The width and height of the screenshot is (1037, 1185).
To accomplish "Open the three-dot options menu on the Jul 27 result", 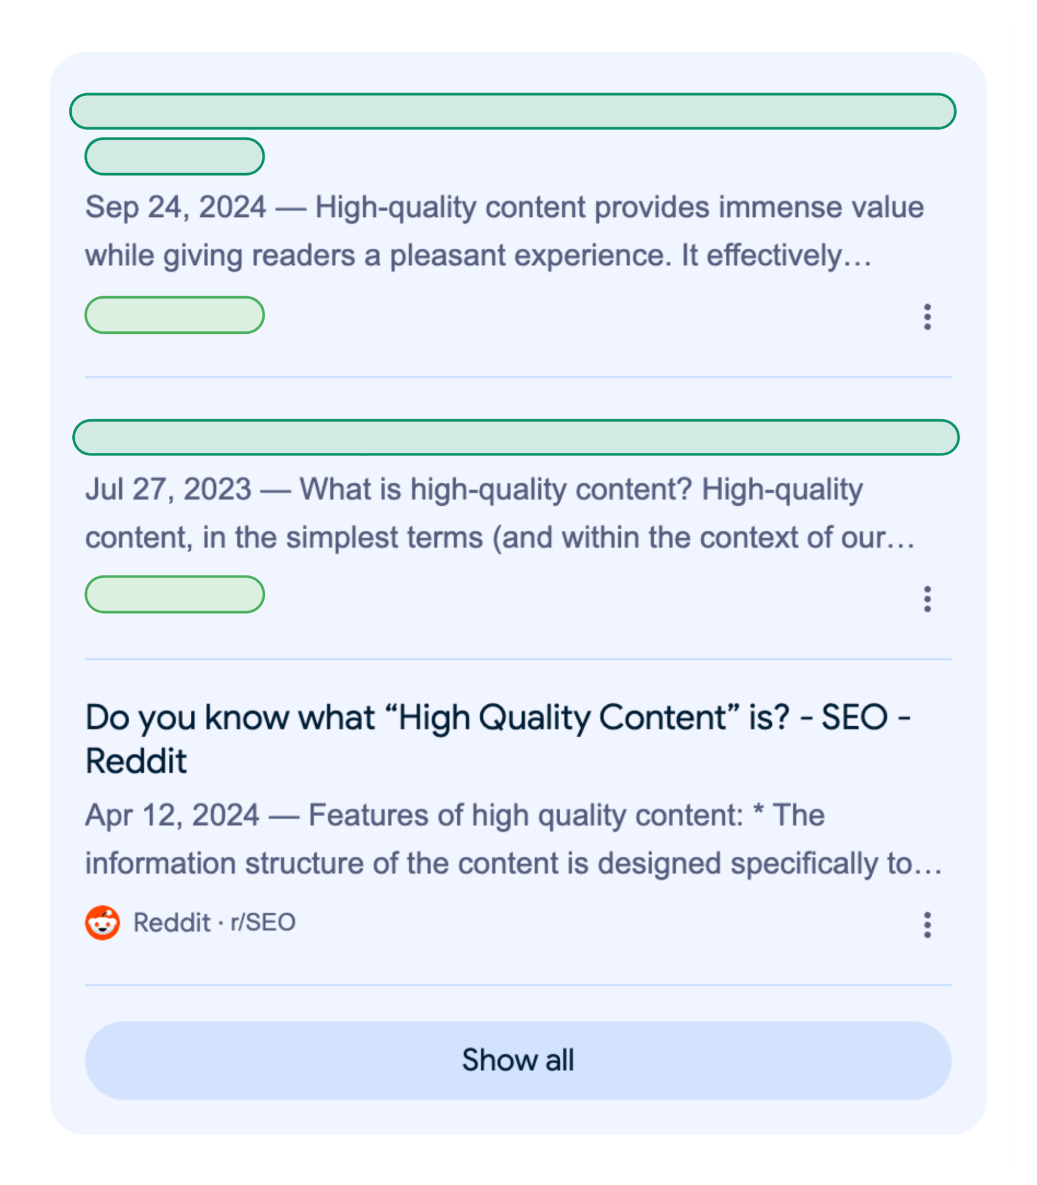I will 927,600.
